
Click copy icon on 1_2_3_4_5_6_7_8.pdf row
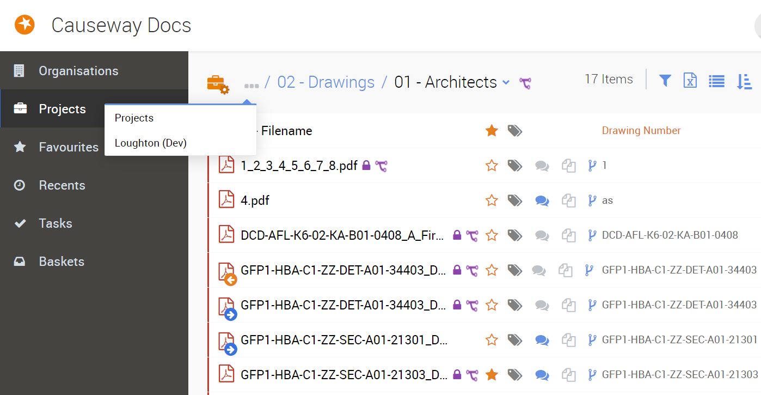click(568, 166)
